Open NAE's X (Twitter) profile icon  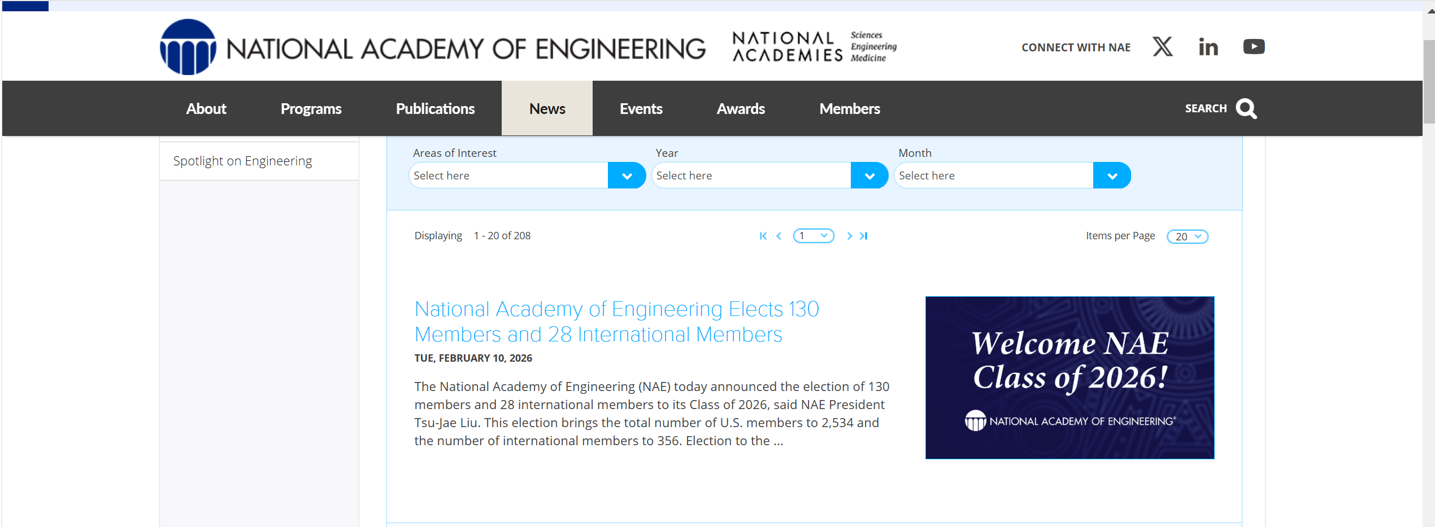1162,47
